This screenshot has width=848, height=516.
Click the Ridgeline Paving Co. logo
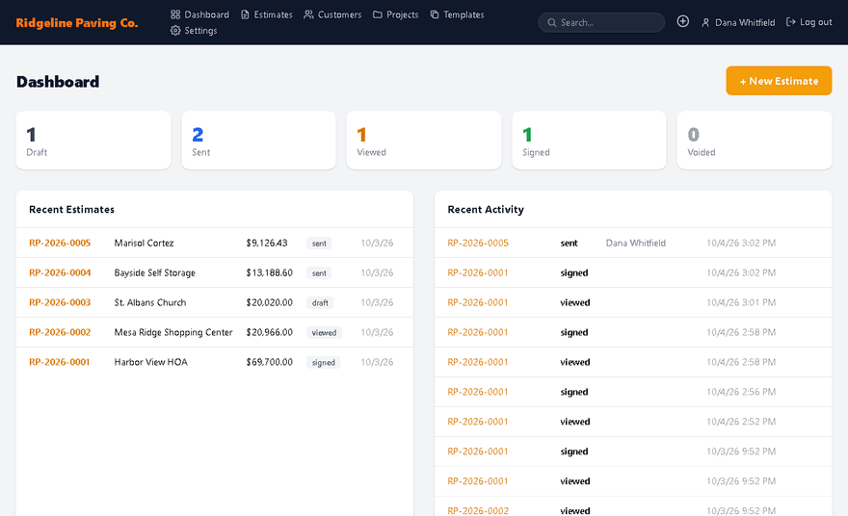[77, 23]
